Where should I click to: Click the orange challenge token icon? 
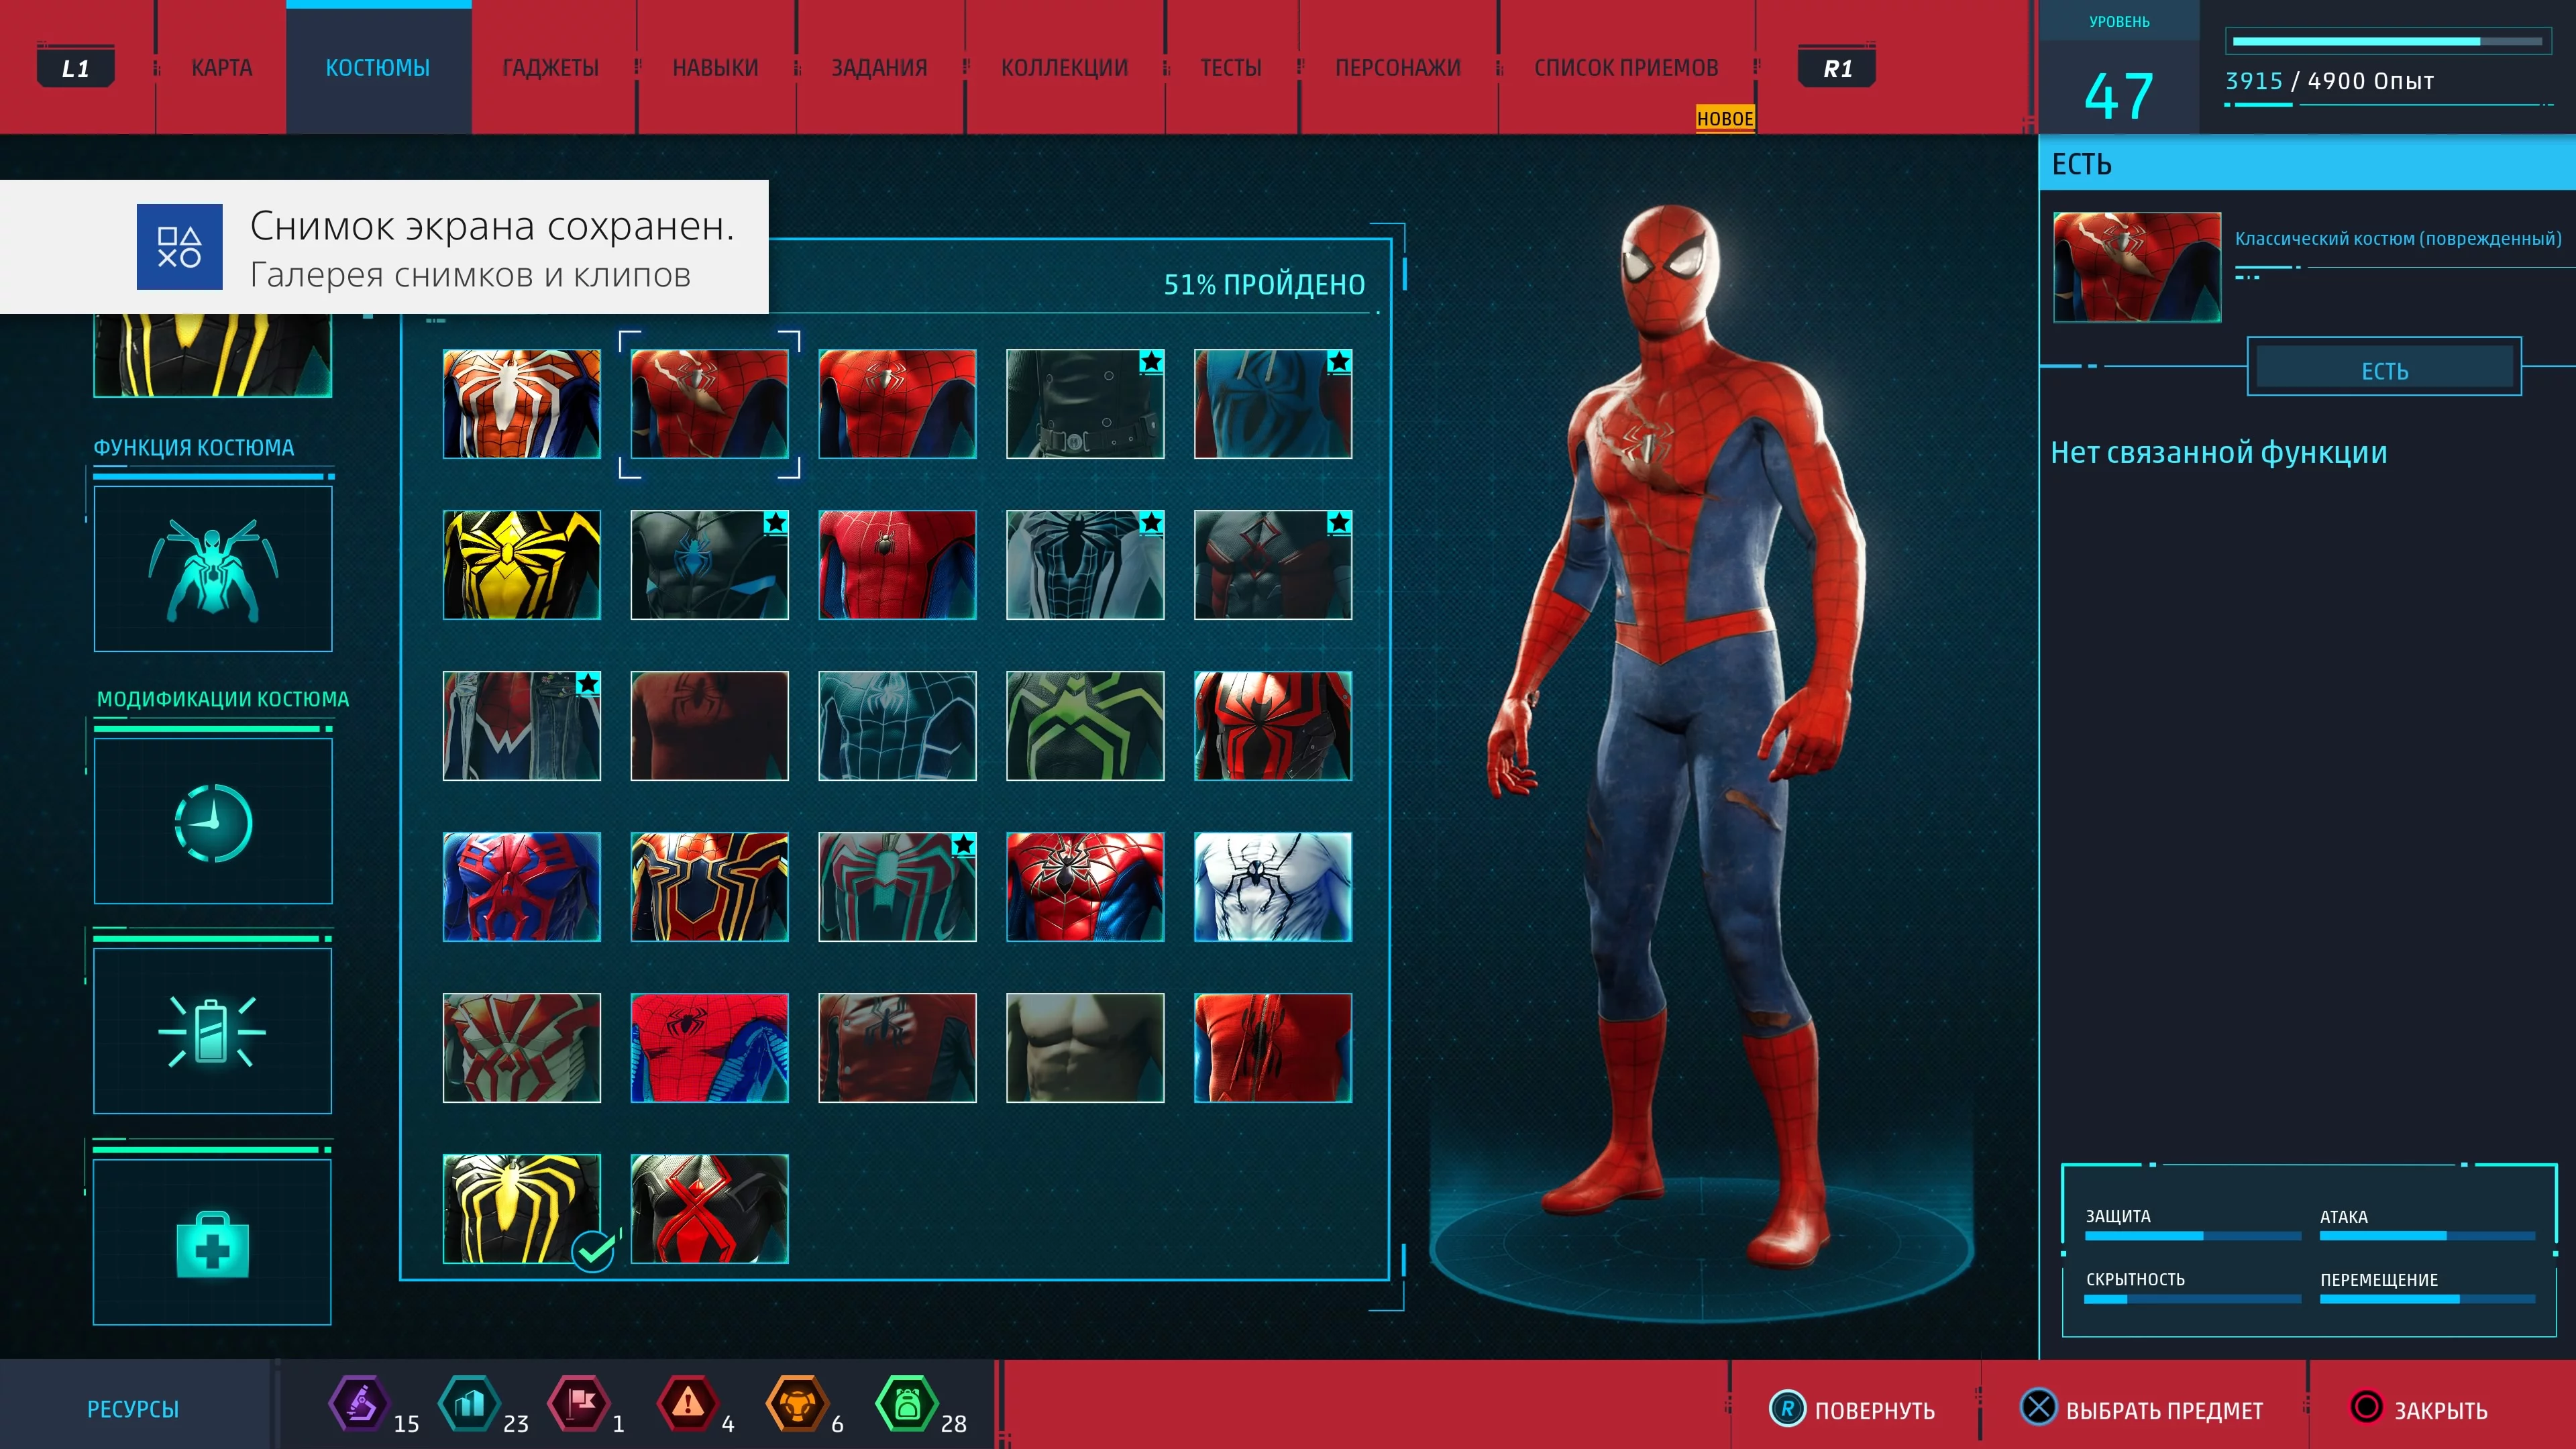(797, 1404)
